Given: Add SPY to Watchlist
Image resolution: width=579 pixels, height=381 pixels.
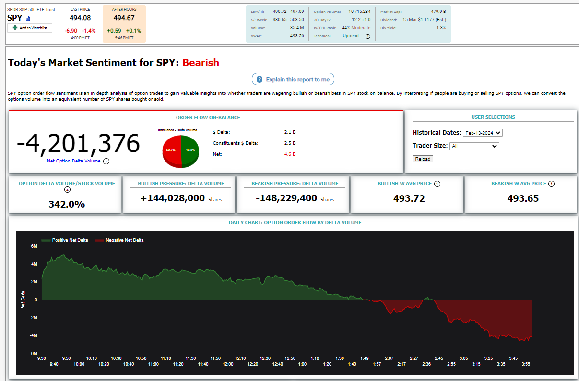Looking at the screenshot, I should tap(30, 28).
